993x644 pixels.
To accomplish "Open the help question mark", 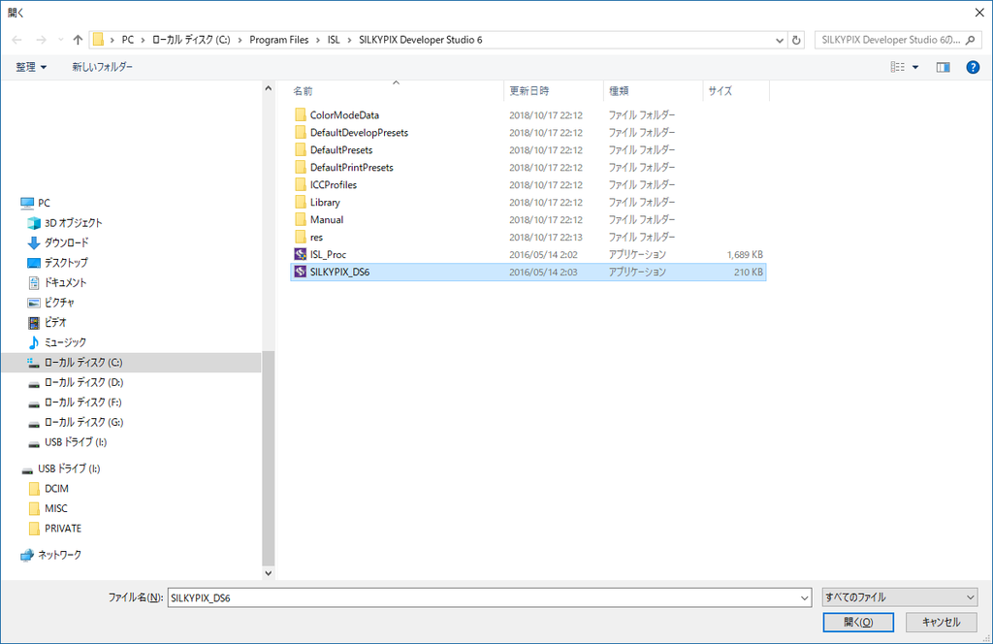I will [x=973, y=67].
